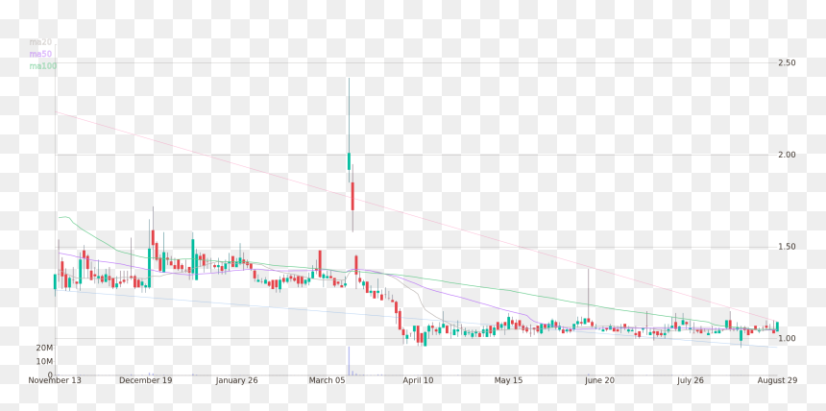Click the tall green candlestick body near 2.00
Viewport: 826px width, 411px height.
click(x=349, y=161)
